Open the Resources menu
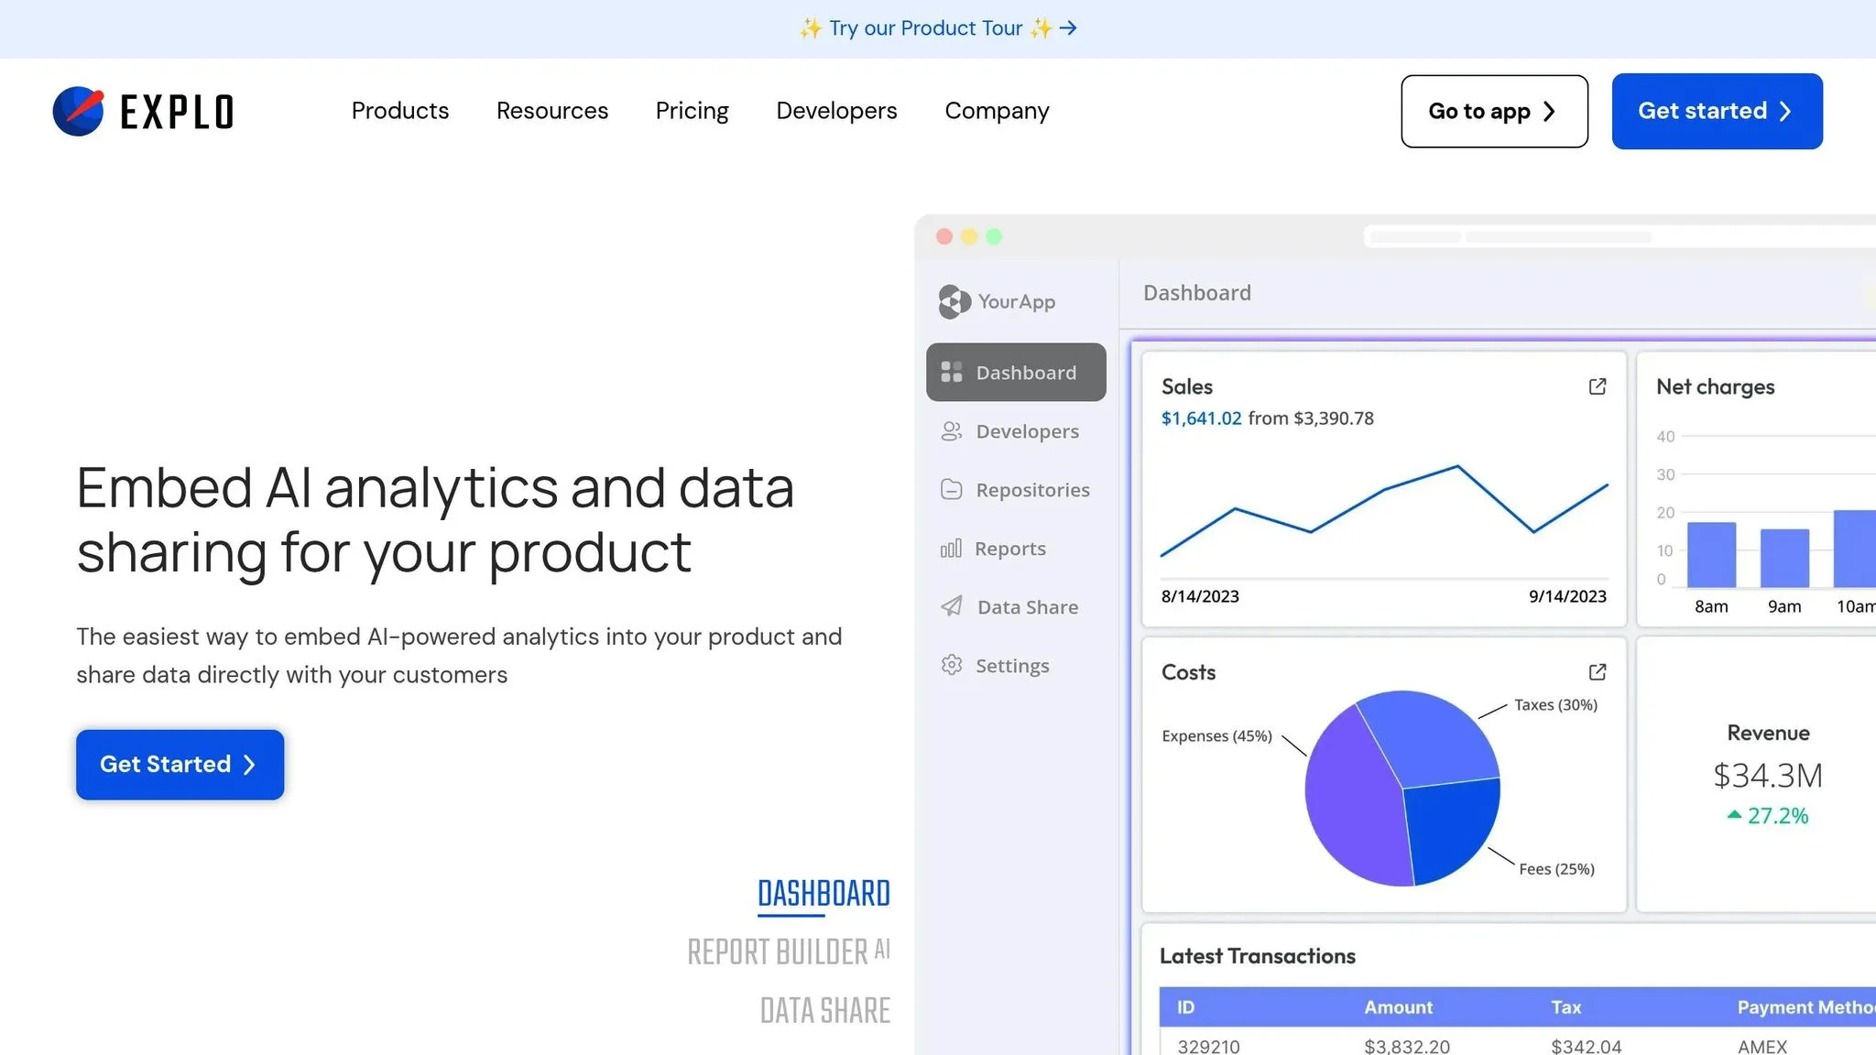This screenshot has width=1876, height=1055. [552, 111]
